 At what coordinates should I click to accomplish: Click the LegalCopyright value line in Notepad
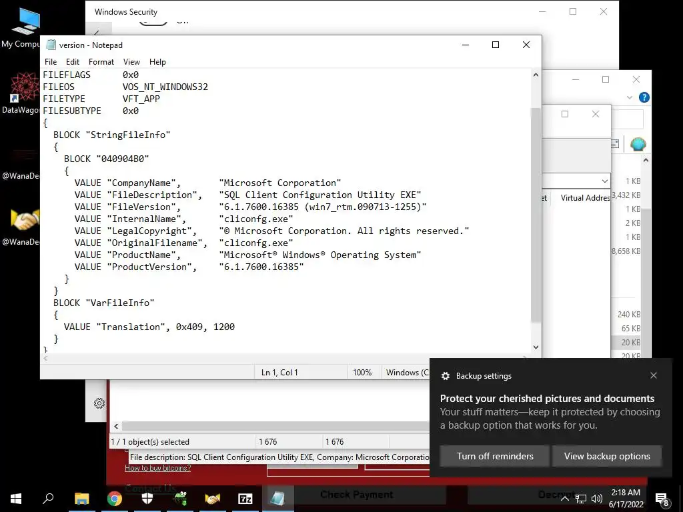coord(271,231)
